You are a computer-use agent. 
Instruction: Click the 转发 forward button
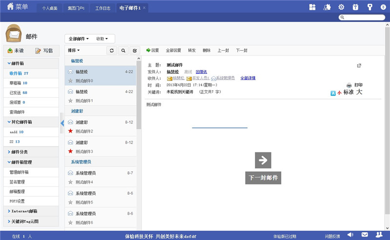pyautogui.click(x=192, y=51)
